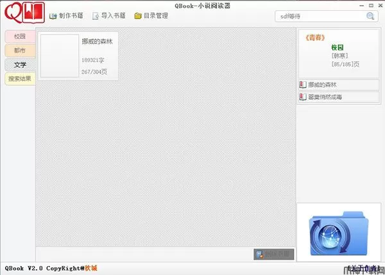Click the book icon beside 挪威的森林 in list

(302, 84)
